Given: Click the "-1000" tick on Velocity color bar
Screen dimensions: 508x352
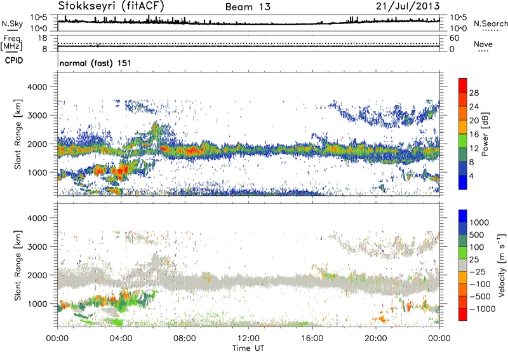Looking at the screenshot, I should [482, 309].
